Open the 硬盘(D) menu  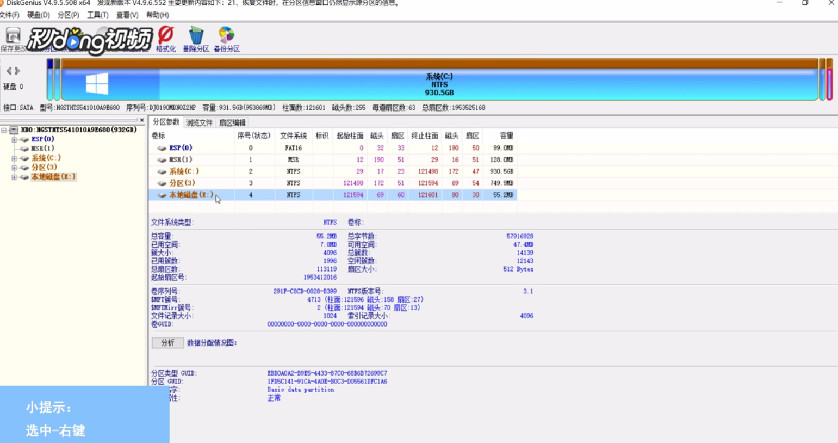[x=38, y=15]
